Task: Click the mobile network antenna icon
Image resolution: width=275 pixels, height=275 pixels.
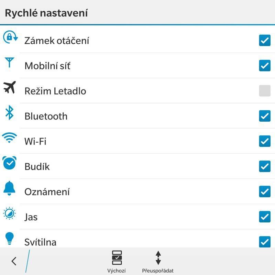Action: (10, 63)
